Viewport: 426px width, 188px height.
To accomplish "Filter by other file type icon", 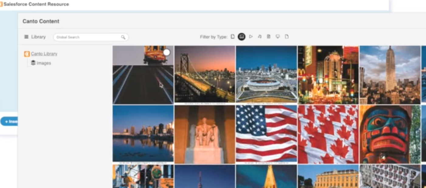I will tap(286, 37).
